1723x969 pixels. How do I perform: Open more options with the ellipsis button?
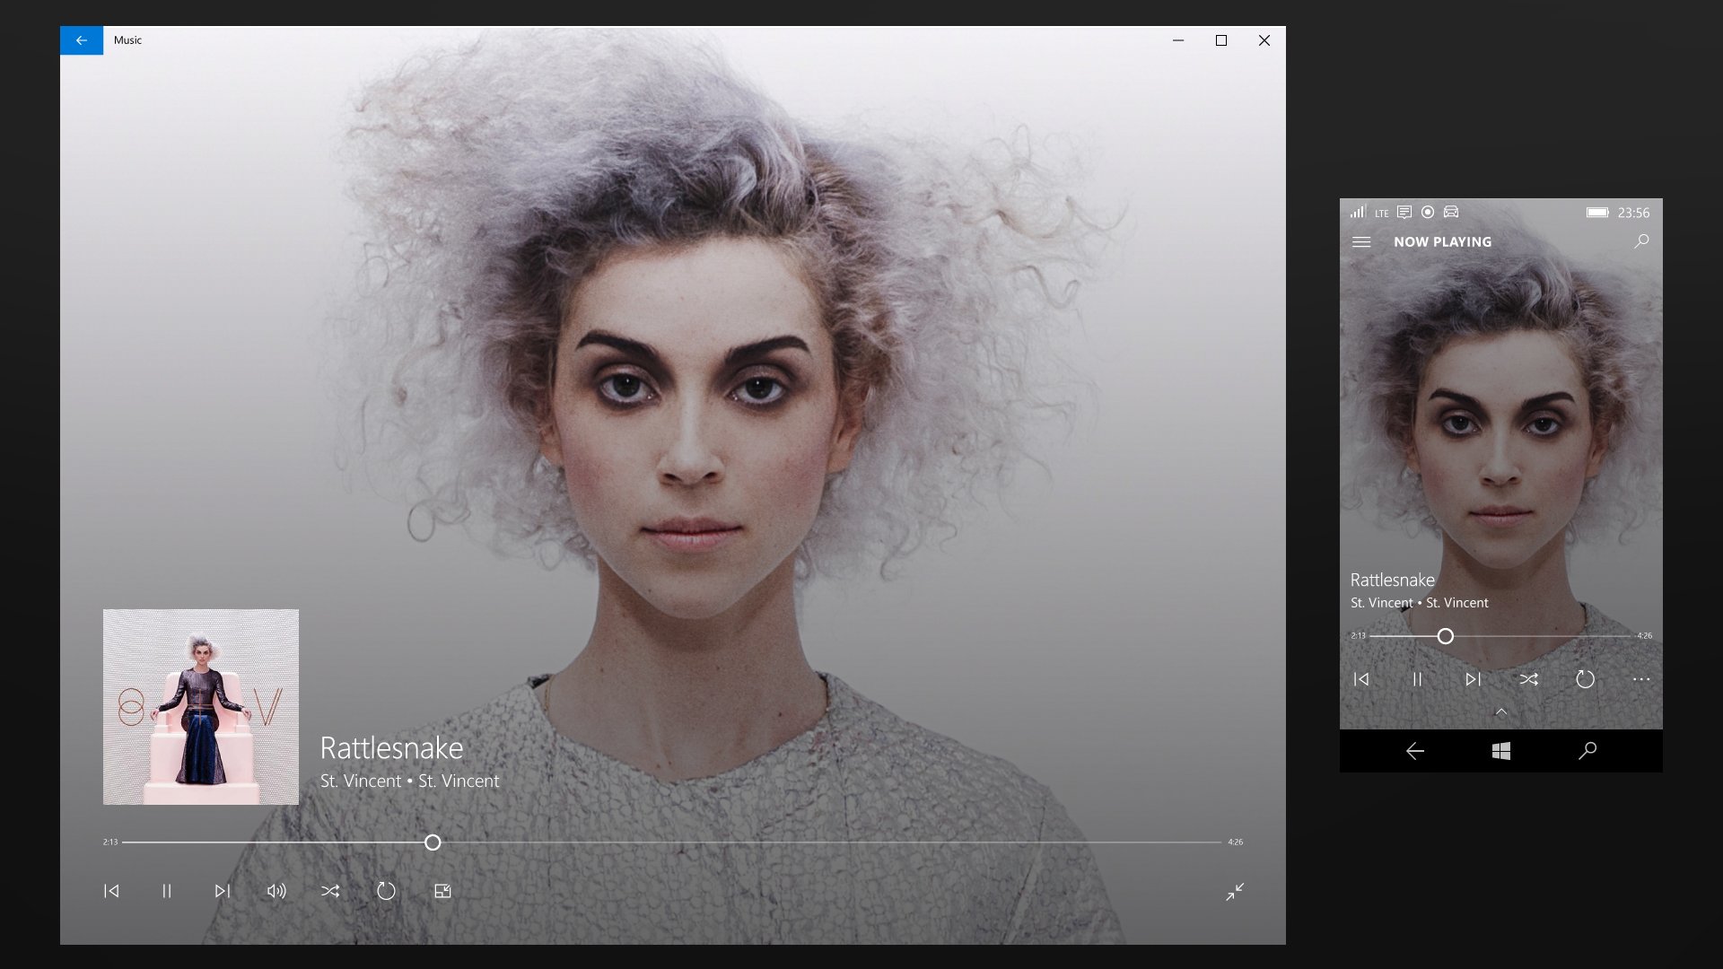(1640, 679)
